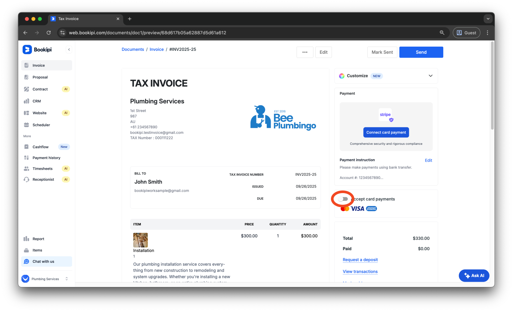This screenshot has height=311, width=513.
Task: Select the Tax Invoice browser tab
Action: 86,19
